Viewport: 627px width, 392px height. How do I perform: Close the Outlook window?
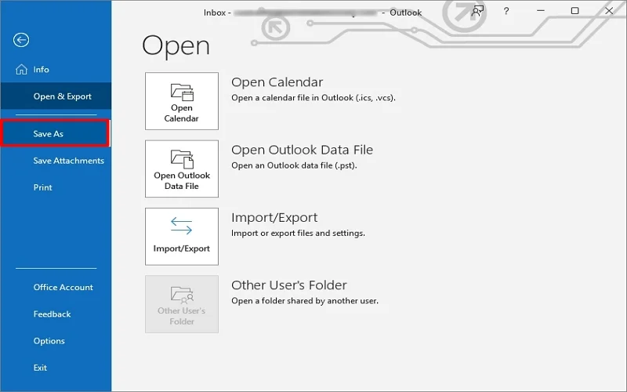[x=609, y=11]
